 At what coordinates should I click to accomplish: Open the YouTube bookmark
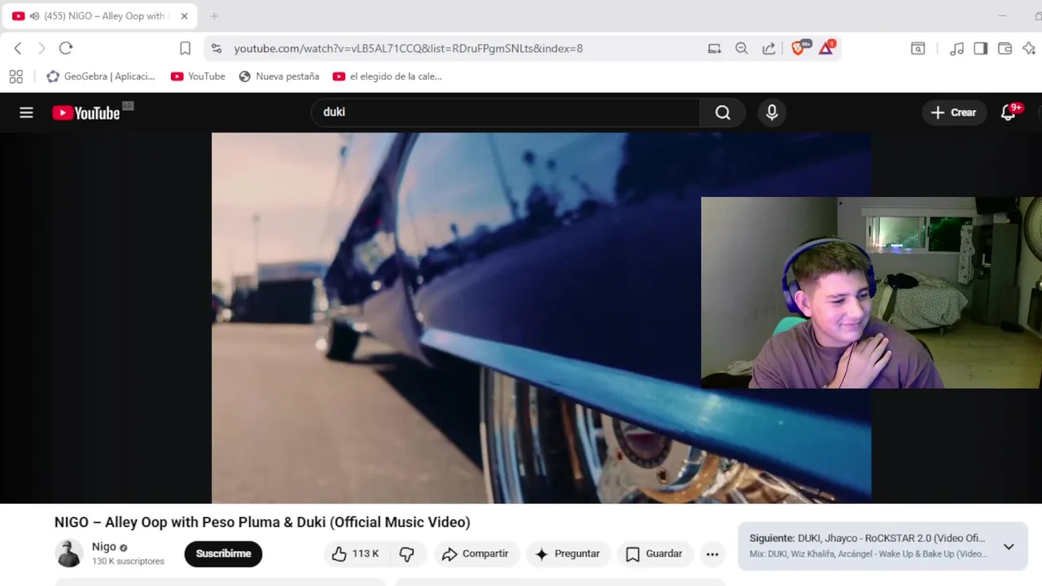tap(198, 77)
